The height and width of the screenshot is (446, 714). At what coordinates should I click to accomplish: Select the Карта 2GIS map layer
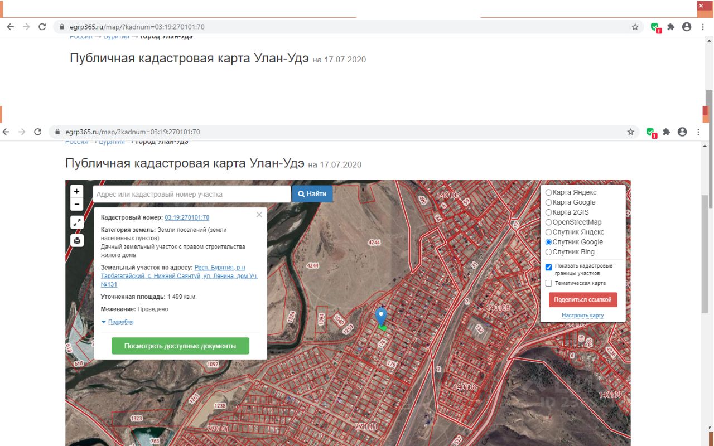[x=548, y=212]
